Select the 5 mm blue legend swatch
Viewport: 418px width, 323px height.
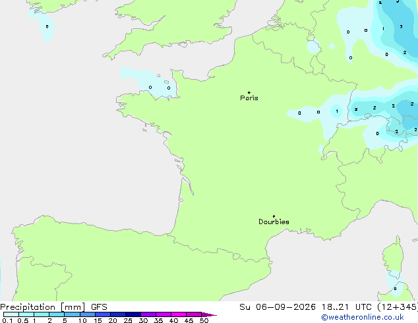tap(72, 314)
